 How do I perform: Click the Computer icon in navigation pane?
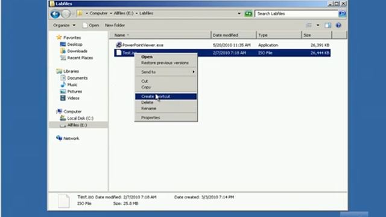click(59, 112)
